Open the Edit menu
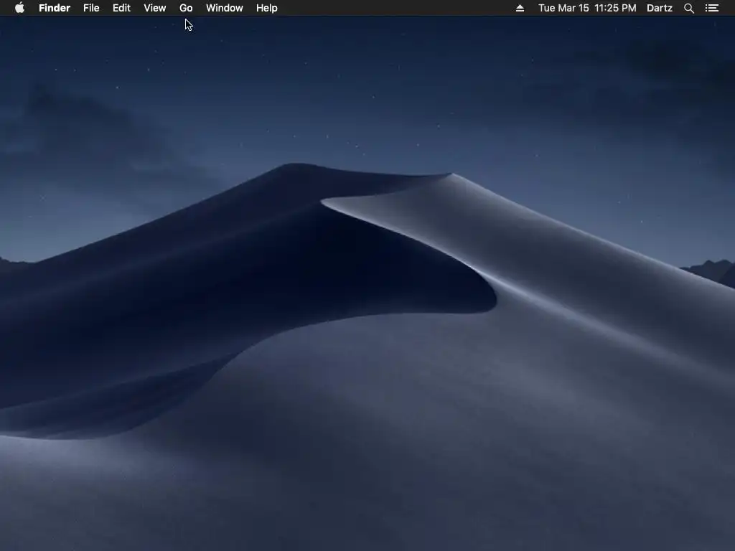The width and height of the screenshot is (735, 551). click(x=121, y=8)
